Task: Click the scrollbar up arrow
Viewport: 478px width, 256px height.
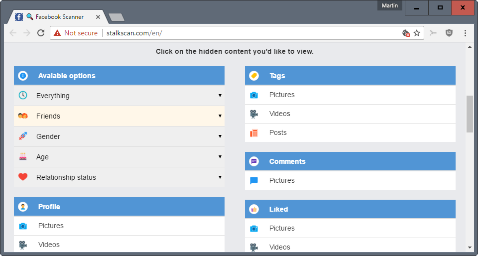Action: point(470,47)
